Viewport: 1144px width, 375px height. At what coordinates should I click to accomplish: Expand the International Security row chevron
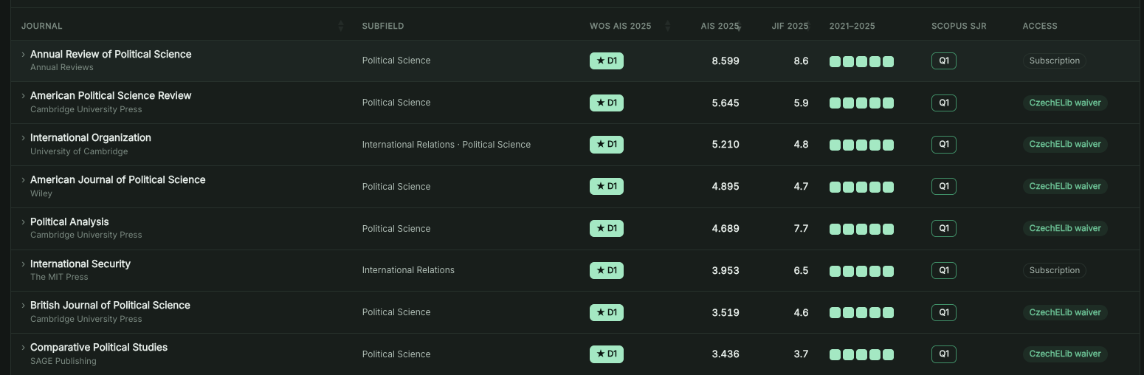coord(23,264)
